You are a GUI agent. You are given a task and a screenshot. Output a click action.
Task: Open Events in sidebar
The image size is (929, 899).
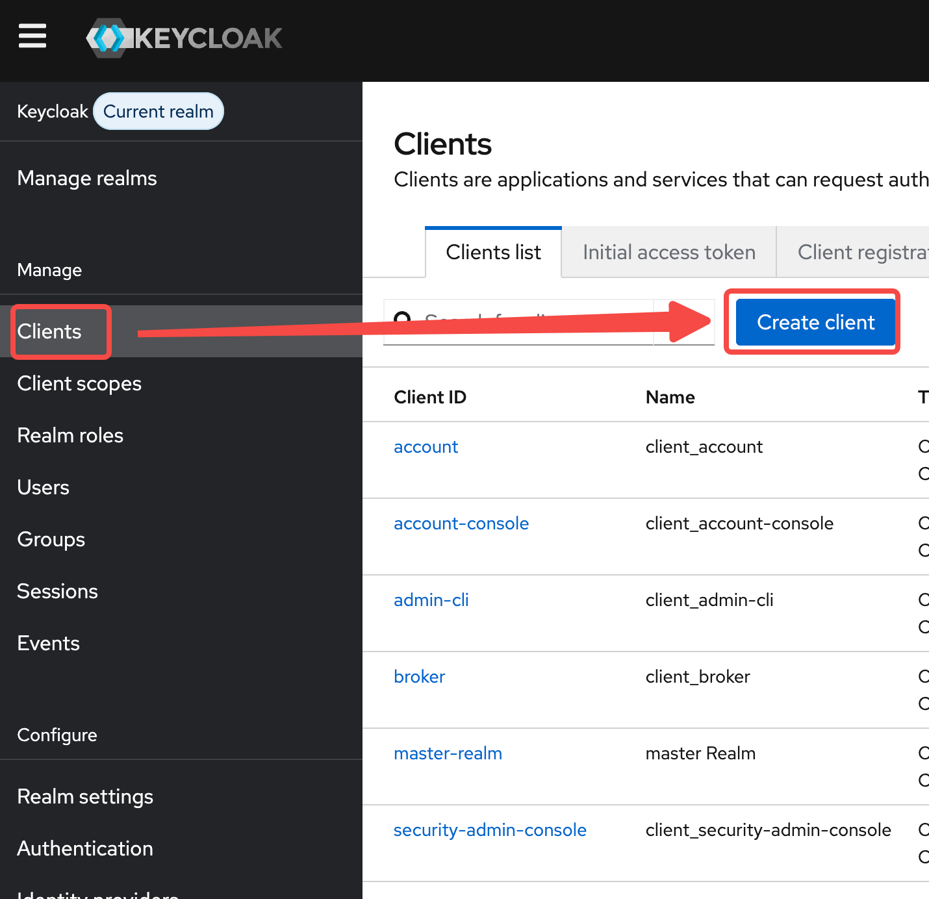[x=49, y=643]
